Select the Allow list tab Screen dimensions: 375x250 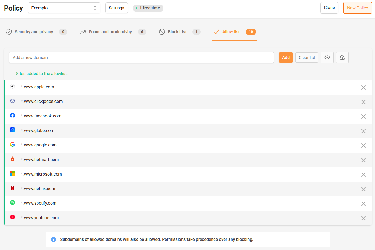231,32
